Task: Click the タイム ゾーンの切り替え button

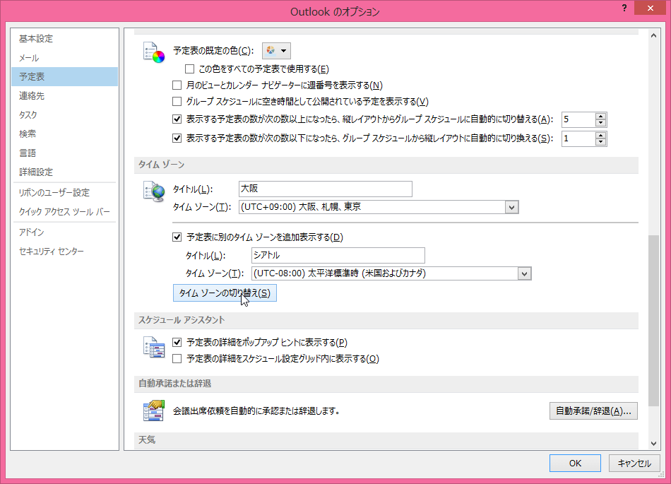Action: 225,293
